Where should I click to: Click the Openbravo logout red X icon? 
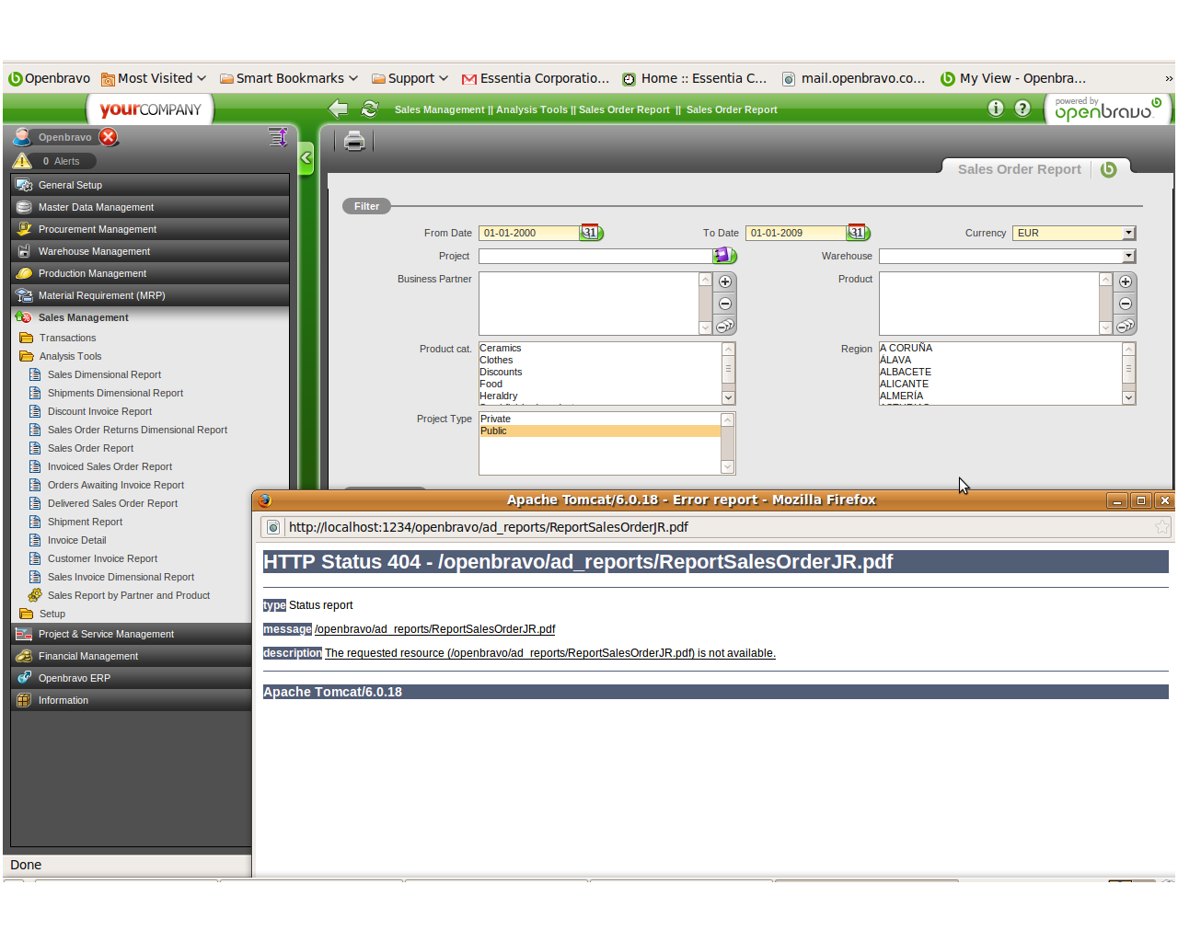tap(109, 137)
